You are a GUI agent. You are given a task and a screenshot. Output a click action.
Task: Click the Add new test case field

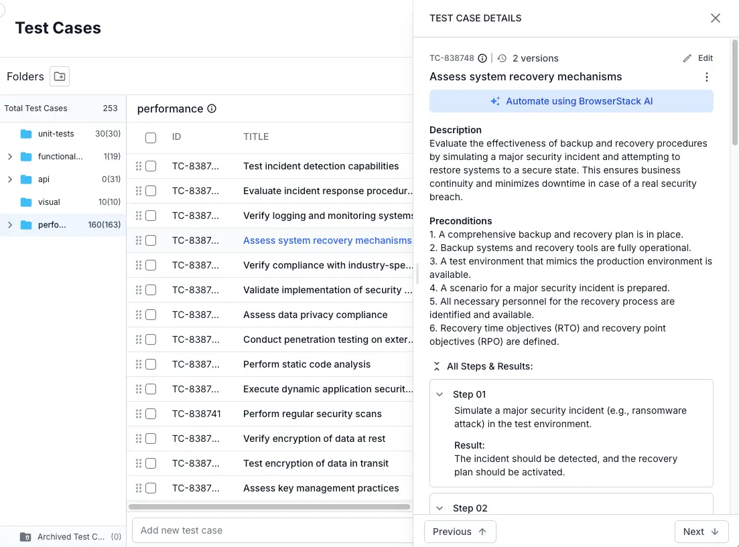tap(271, 530)
